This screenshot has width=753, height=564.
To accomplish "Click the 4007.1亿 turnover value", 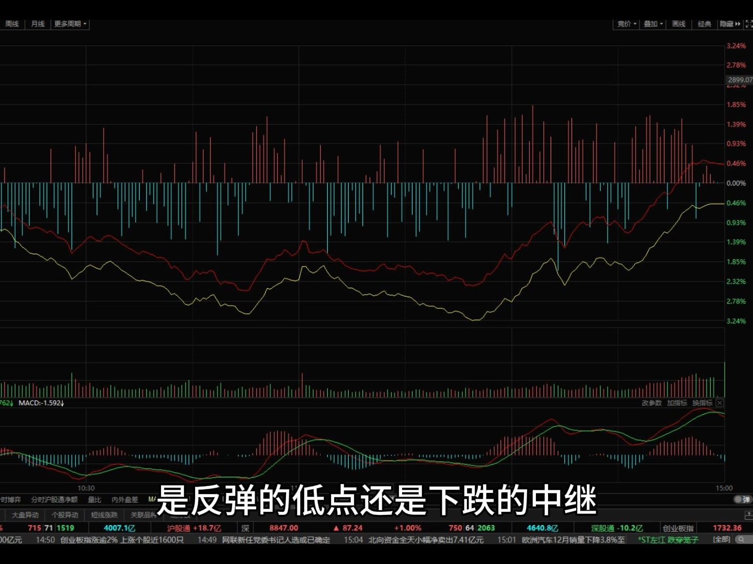I will [x=119, y=528].
